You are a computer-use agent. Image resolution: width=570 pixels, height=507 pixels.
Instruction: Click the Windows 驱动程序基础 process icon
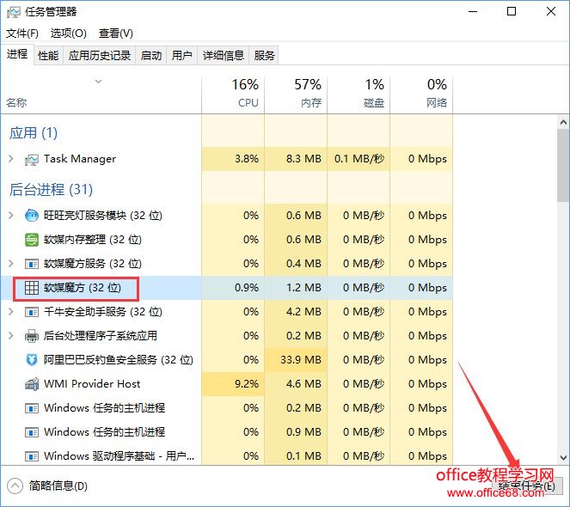[x=32, y=456]
